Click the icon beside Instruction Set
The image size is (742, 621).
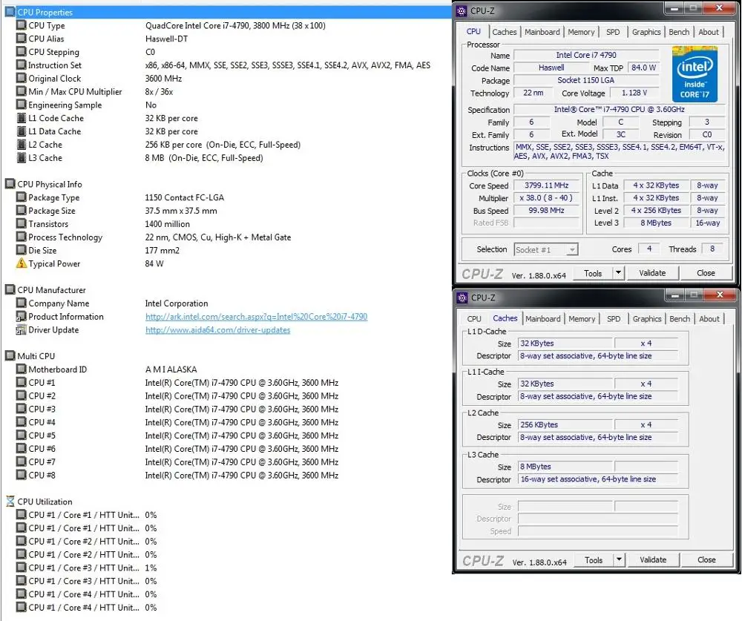(x=22, y=65)
